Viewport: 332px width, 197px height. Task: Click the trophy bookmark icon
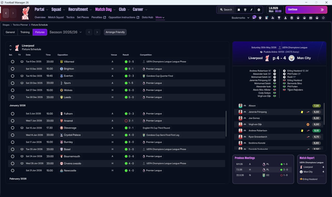[x=279, y=18]
